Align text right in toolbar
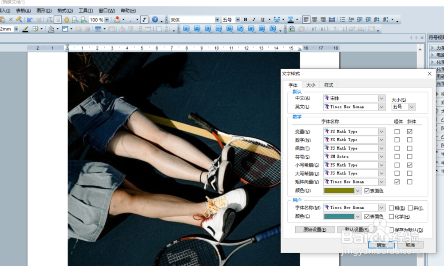 323,20
